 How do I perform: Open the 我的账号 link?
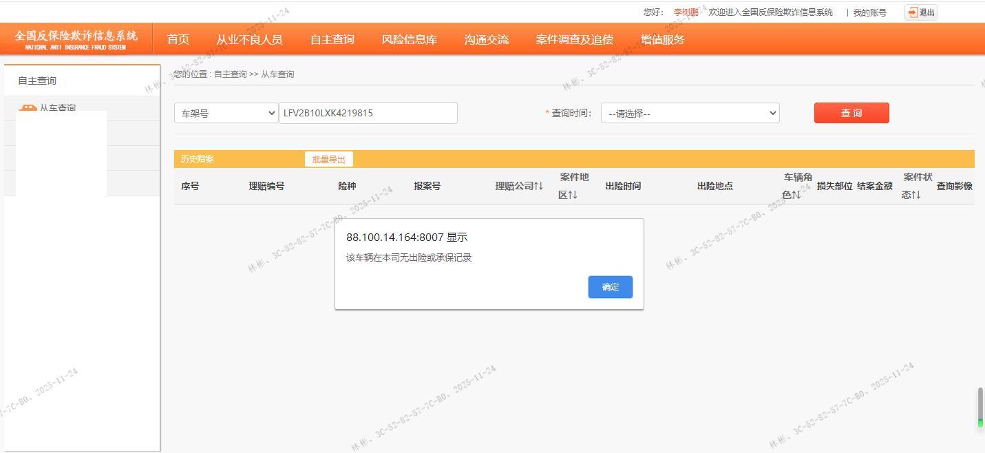tap(869, 12)
